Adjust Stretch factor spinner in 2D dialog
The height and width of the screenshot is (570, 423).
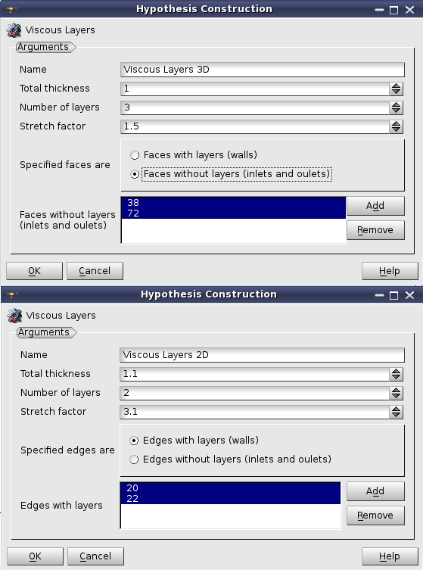tap(396, 412)
